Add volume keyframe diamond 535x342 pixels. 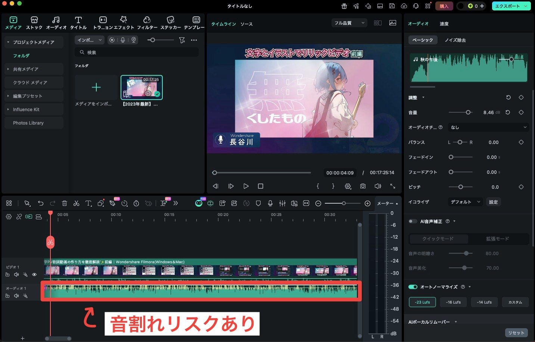pyautogui.click(x=521, y=112)
